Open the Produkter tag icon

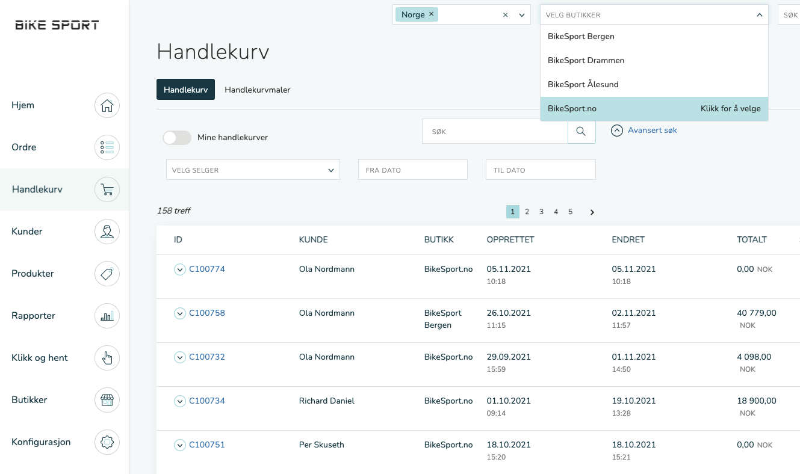pyautogui.click(x=107, y=274)
